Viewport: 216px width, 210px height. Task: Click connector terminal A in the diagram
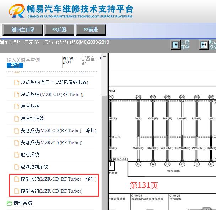pos(153,164)
